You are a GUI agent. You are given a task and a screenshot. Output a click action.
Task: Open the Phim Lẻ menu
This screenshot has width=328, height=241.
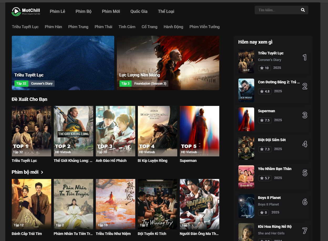[x=58, y=11]
